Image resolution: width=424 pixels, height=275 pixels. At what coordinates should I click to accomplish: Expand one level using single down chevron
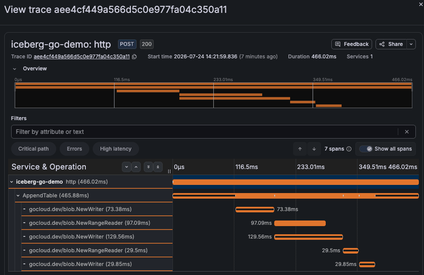(x=127, y=167)
